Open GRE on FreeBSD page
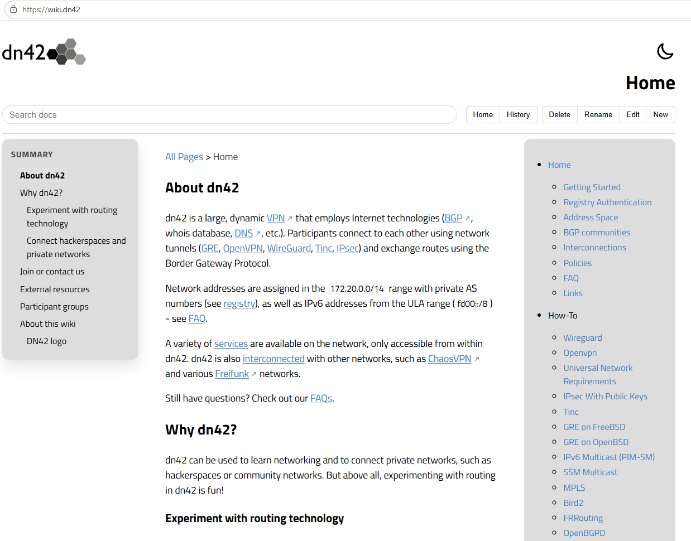This screenshot has height=541, width=691. [594, 427]
